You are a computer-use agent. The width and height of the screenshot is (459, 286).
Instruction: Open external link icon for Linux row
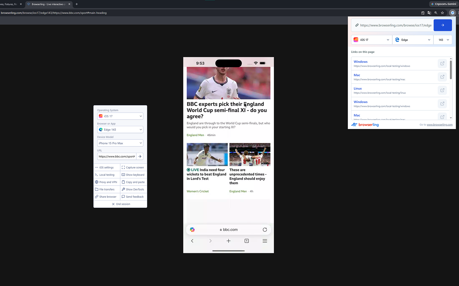442,90
